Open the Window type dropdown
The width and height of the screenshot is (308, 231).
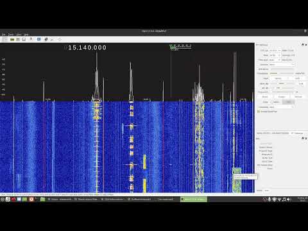pyautogui.click(x=282, y=65)
